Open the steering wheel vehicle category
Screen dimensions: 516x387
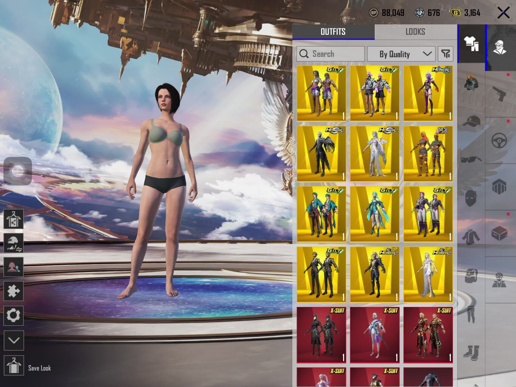499,141
